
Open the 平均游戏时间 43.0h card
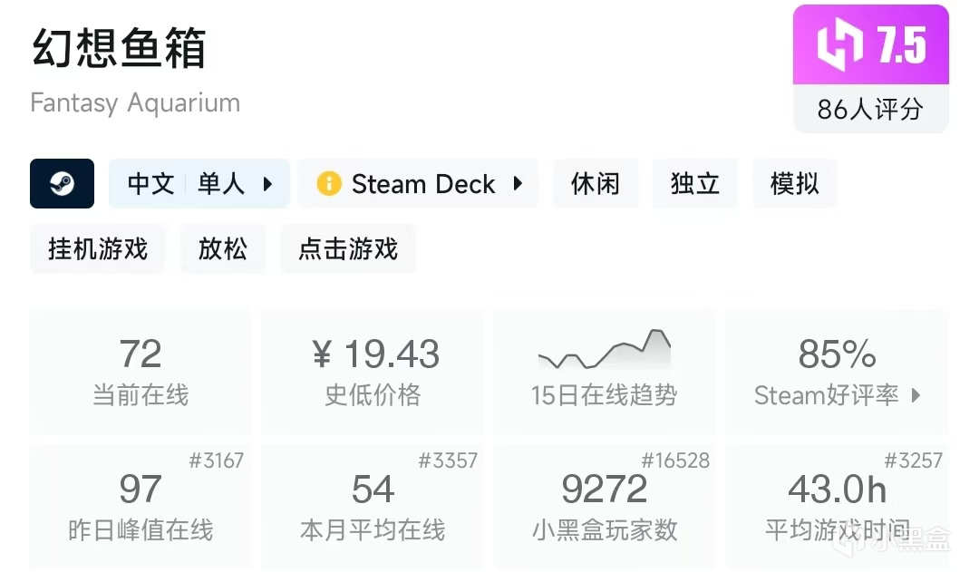click(x=837, y=506)
